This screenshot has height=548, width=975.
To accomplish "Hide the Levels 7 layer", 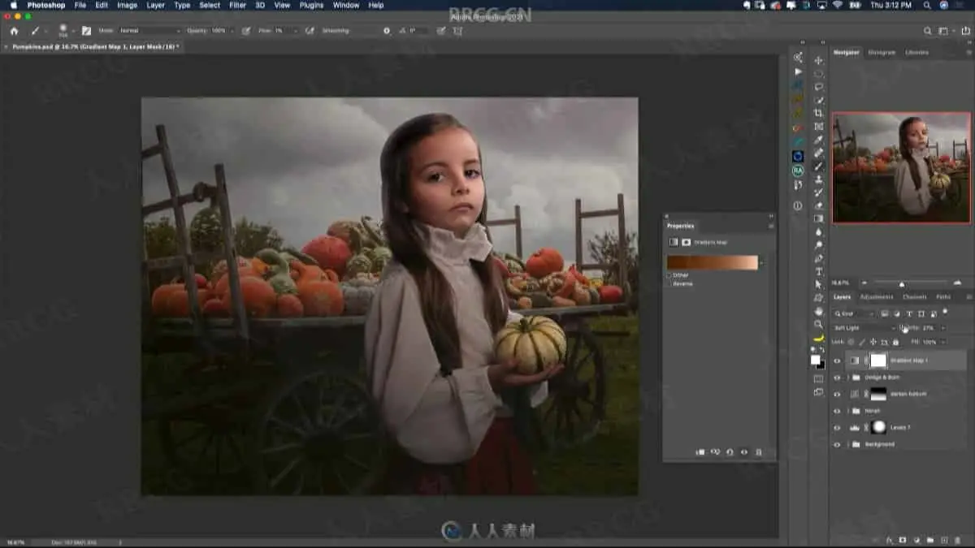I will 838,427.
